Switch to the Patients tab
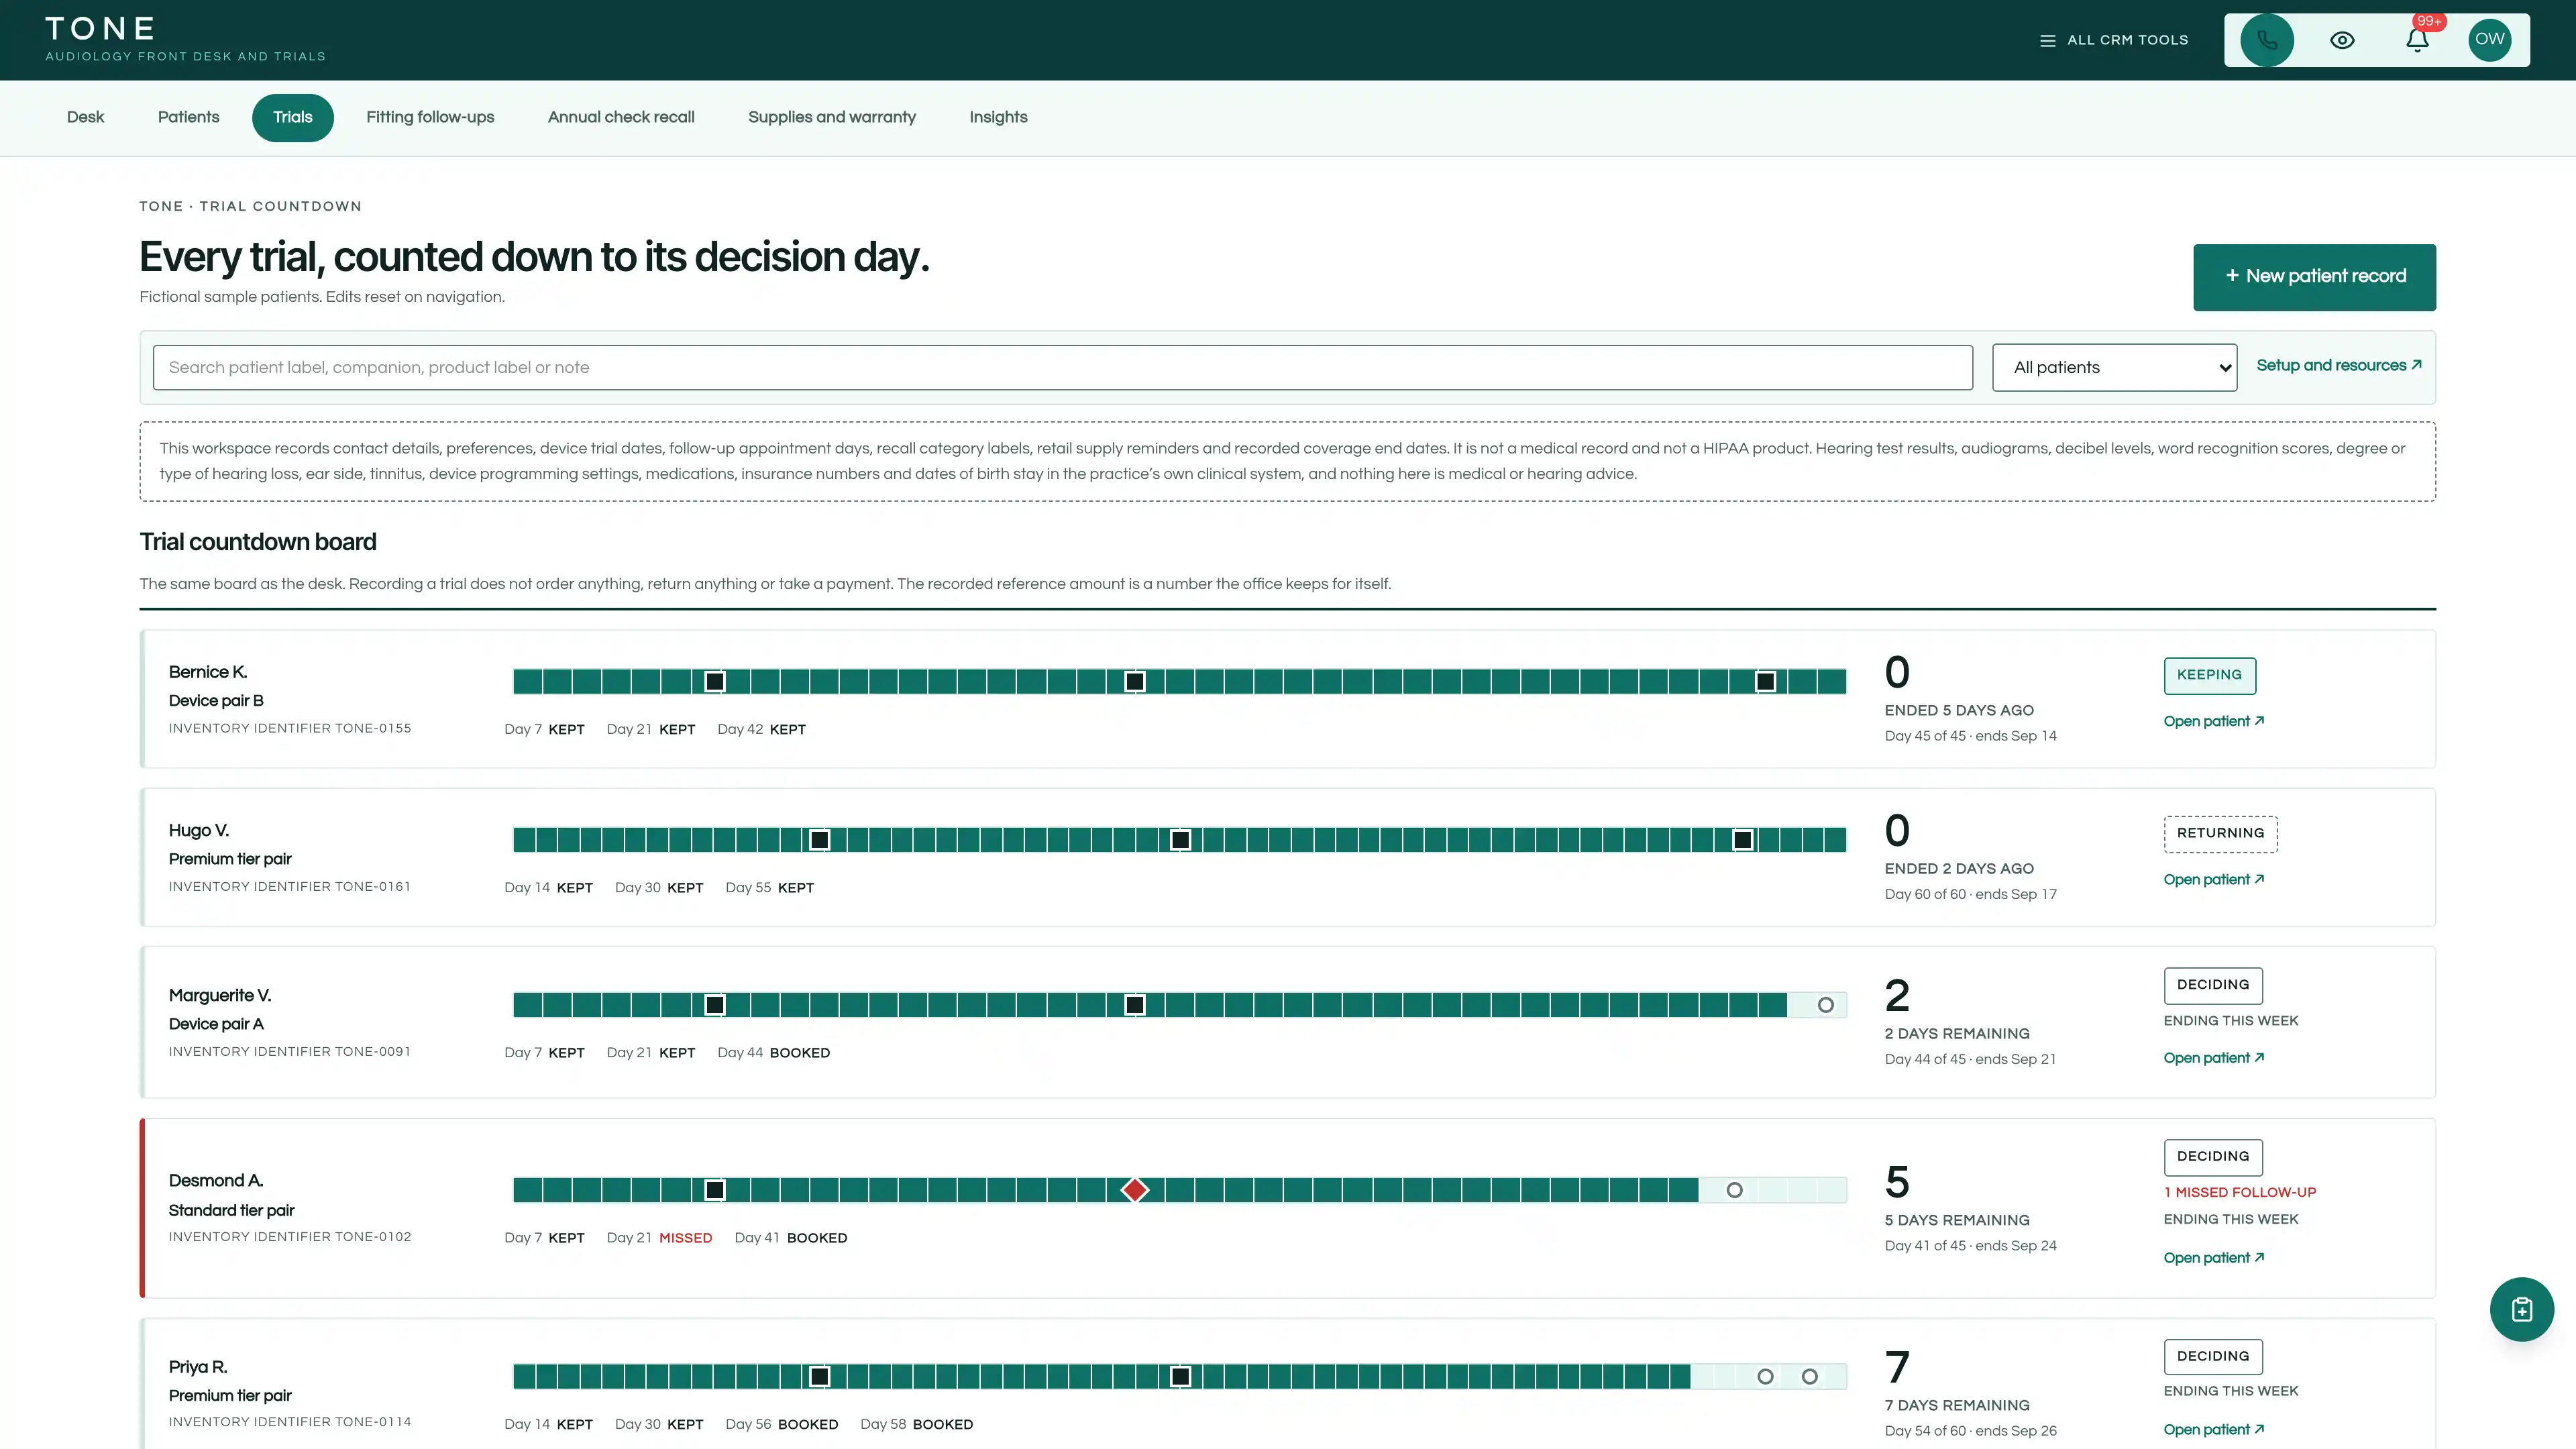 click(x=188, y=117)
